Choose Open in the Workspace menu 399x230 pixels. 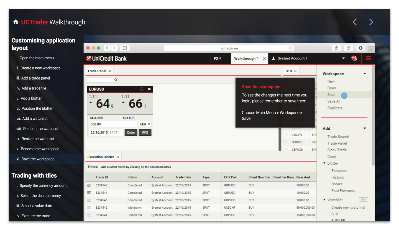pos(331,88)
